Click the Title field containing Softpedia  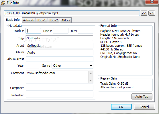click(59, 38)
